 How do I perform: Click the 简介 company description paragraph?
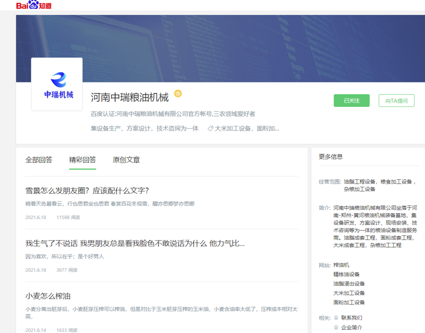coord(375,227)
